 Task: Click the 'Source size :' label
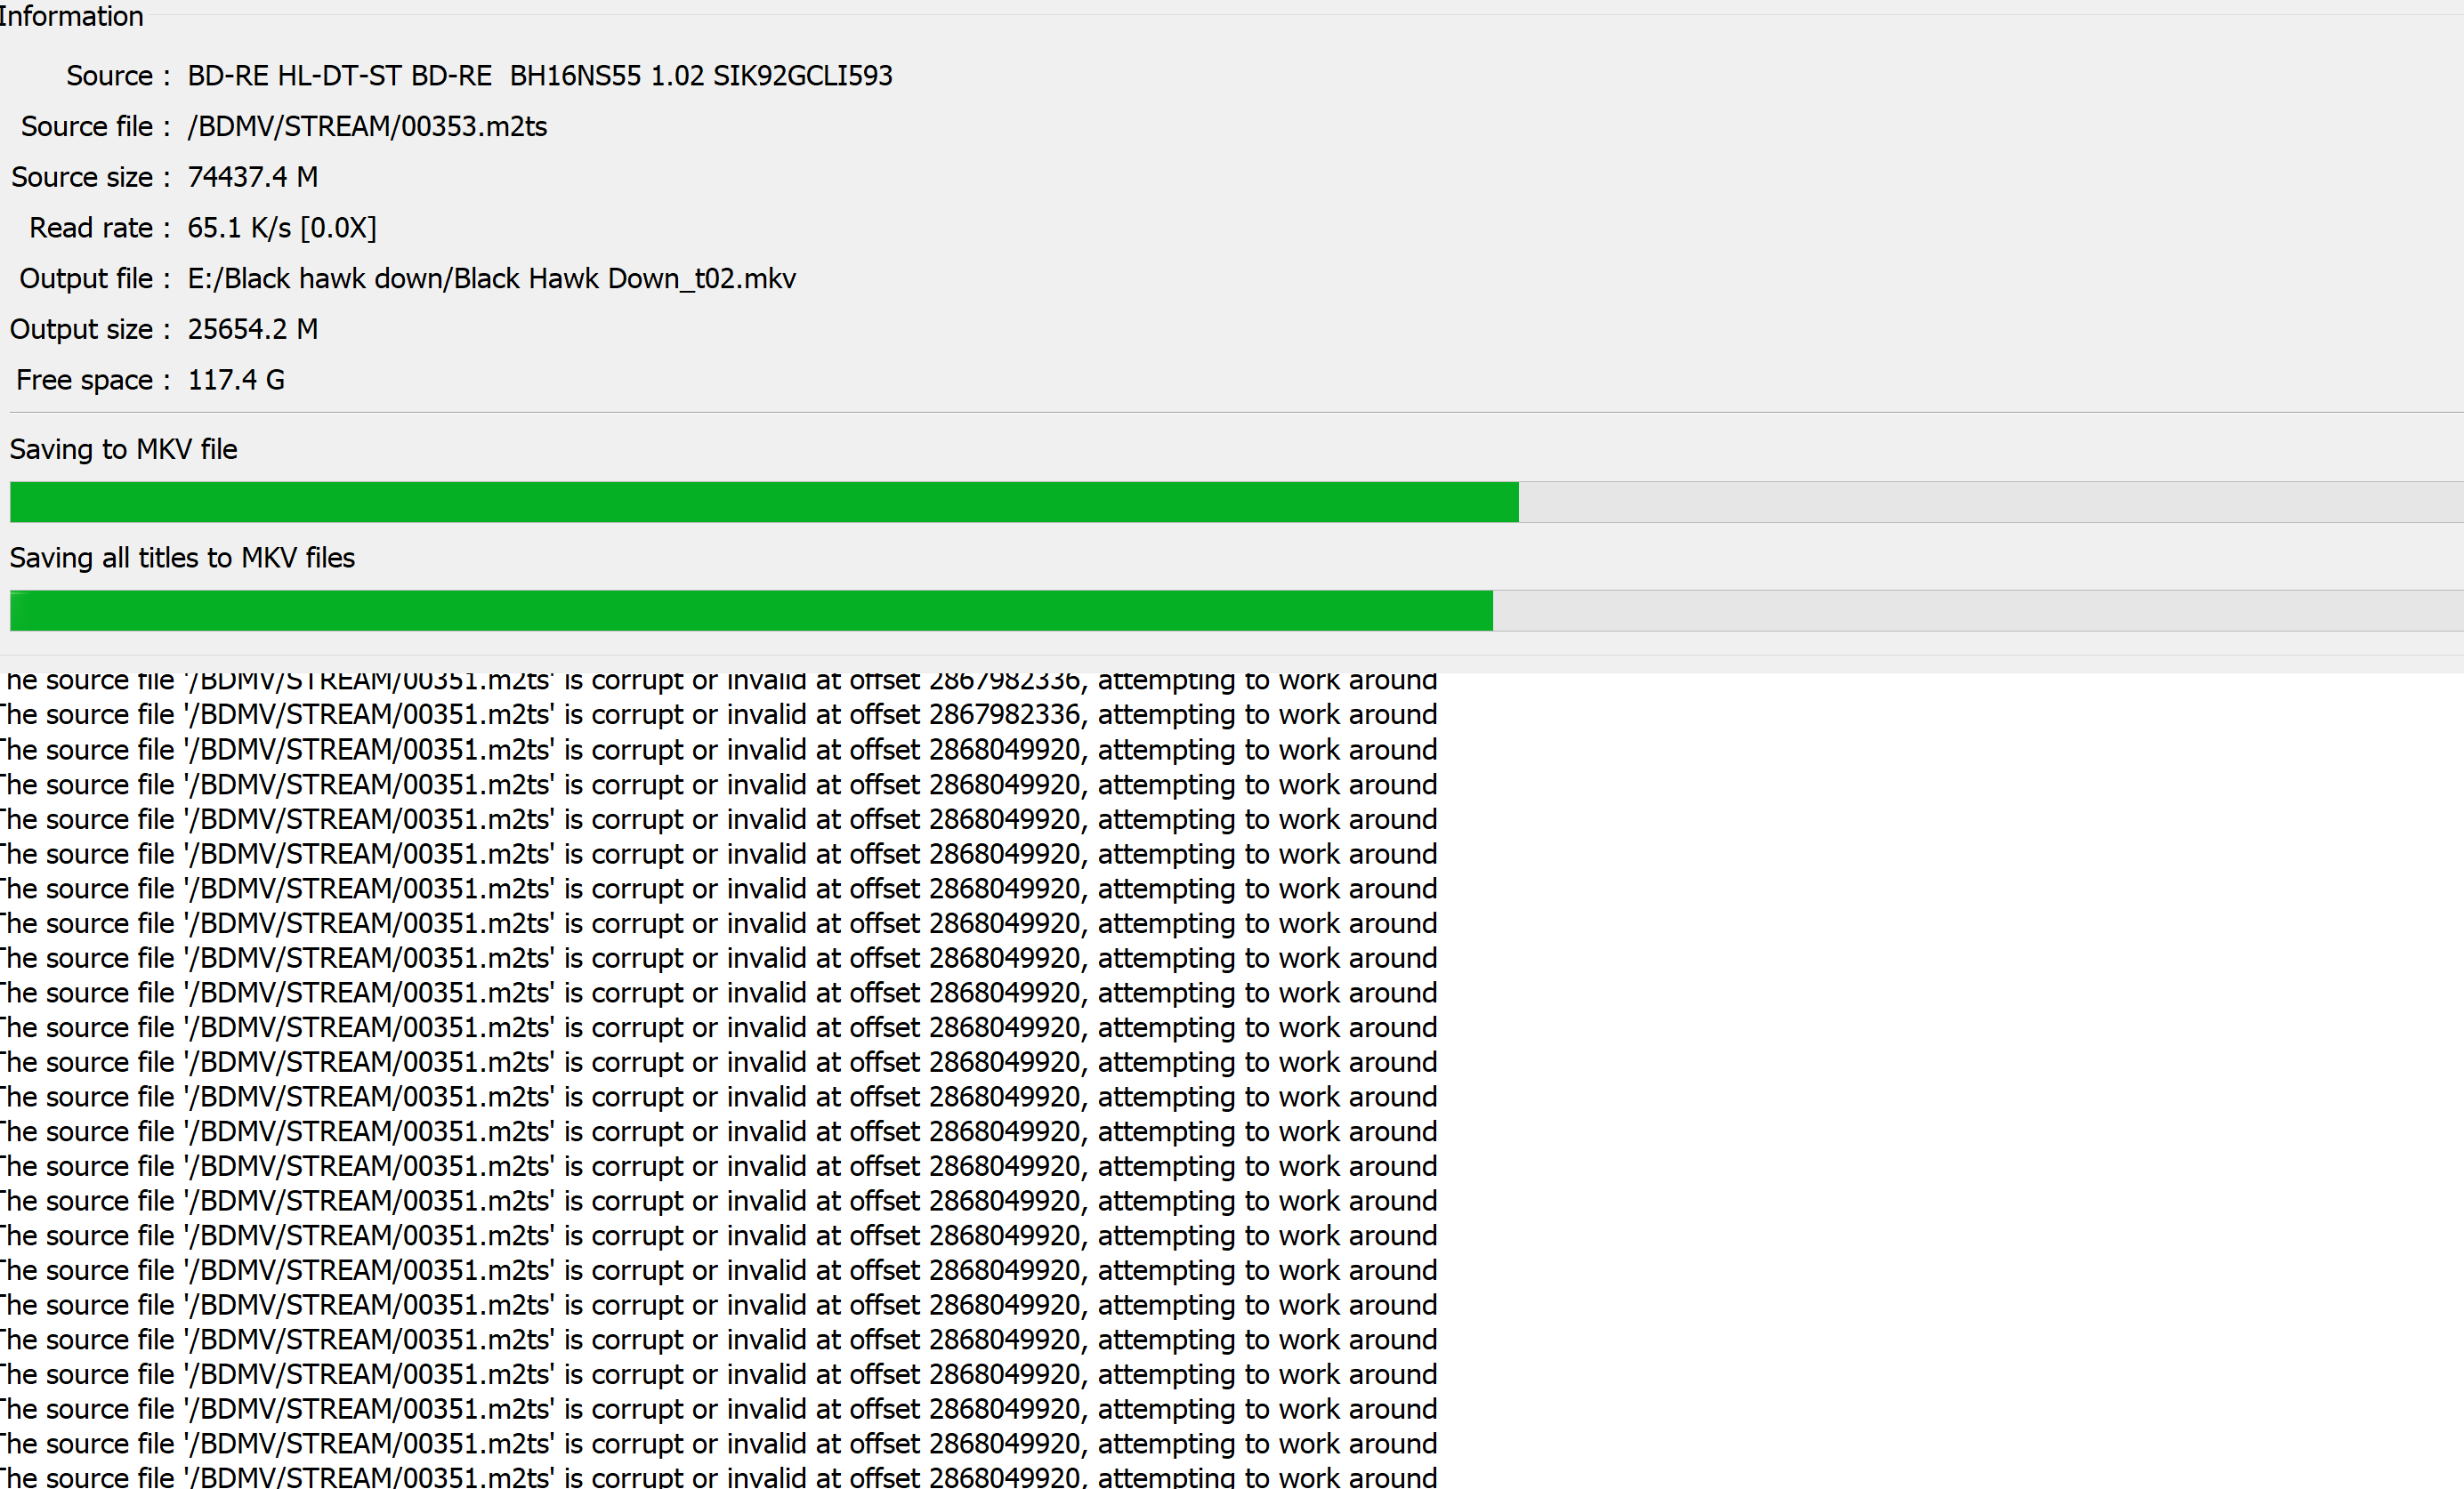[x=91, y=177]
